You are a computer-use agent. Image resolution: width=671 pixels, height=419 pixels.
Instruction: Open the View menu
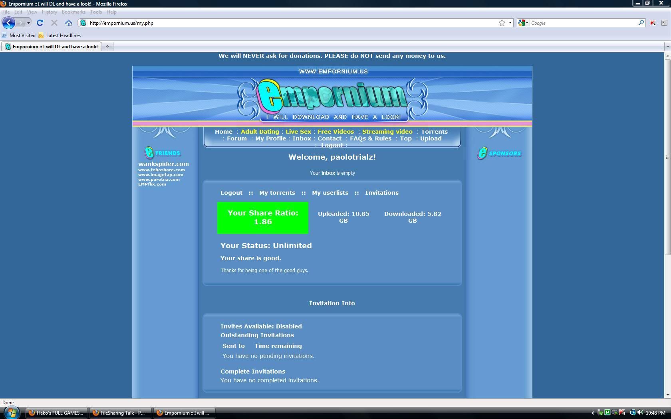tap(32, 12)
